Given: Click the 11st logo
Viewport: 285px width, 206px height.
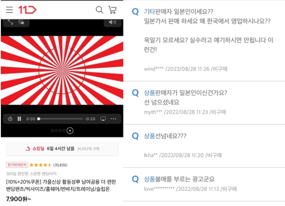Looking at the screenshot, I should click(27, 10).
